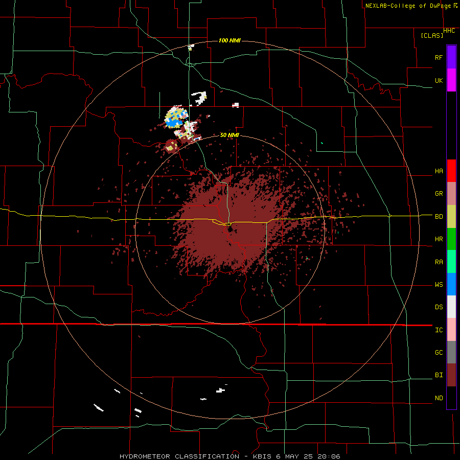Click the RA light green legend swatch

(x=451, y=262)
